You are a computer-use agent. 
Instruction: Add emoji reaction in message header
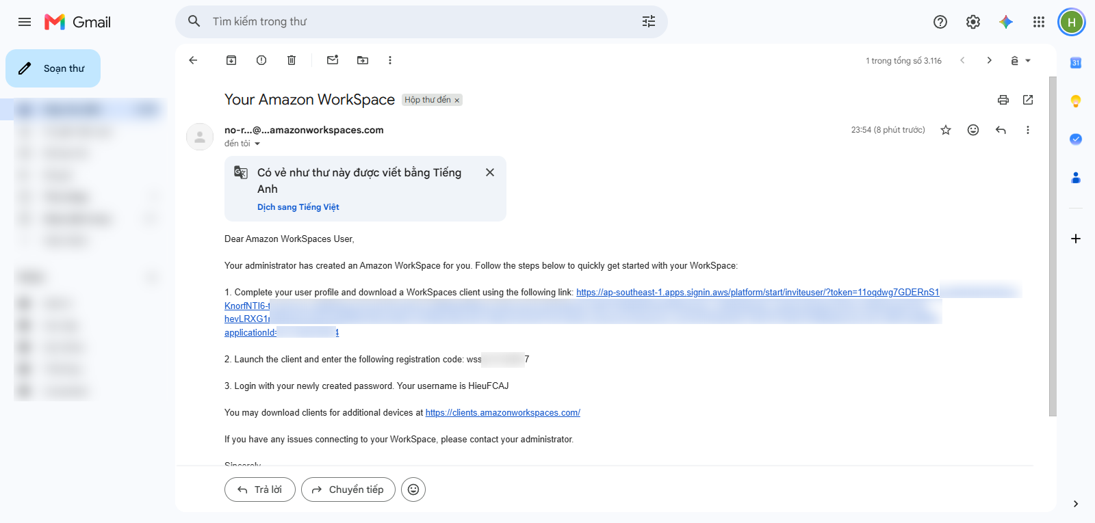973,130
